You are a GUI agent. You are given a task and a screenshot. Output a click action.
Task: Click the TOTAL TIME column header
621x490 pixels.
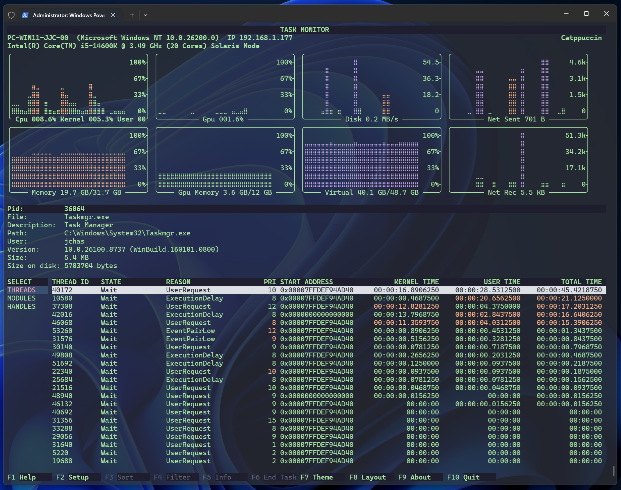pyautogui.click(x=581, y=282)
